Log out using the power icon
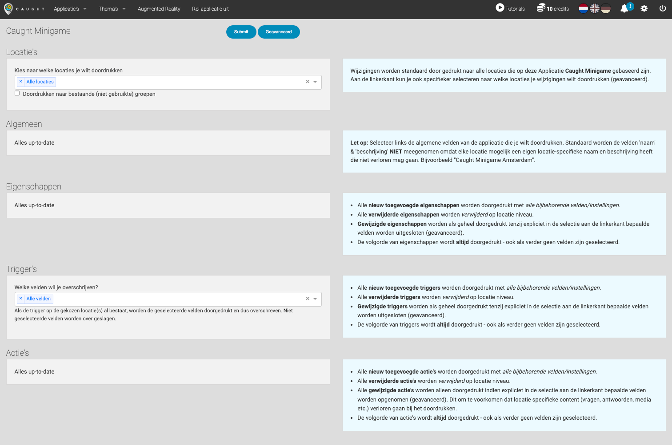This screenshot has height=445, width=672. [662, 8]
